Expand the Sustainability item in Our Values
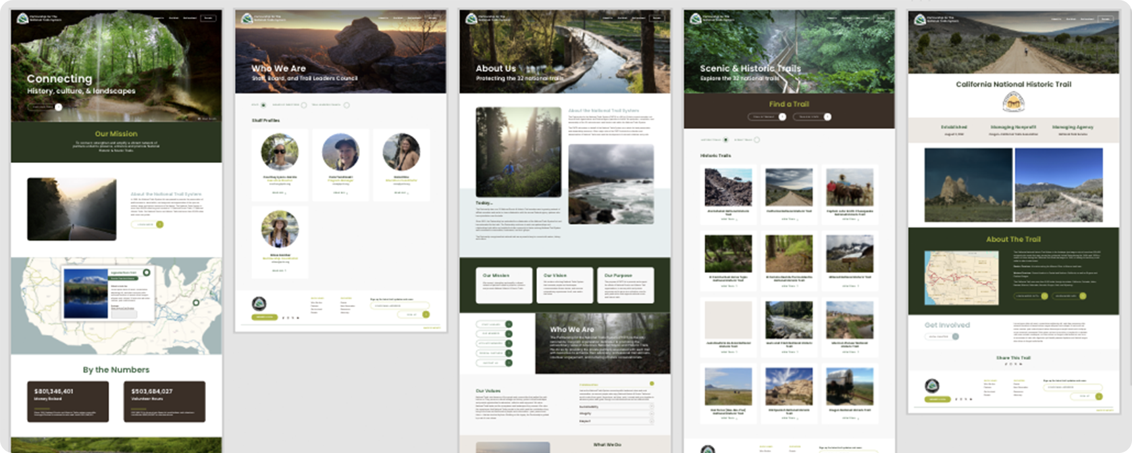This screenshot has height=453, width=1132. [616, 407]
